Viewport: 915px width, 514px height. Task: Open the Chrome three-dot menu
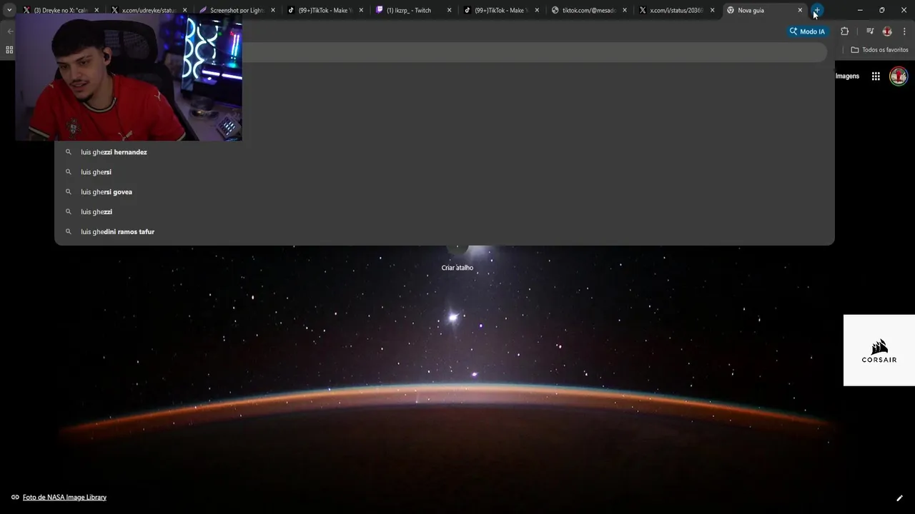pos(904,31)
